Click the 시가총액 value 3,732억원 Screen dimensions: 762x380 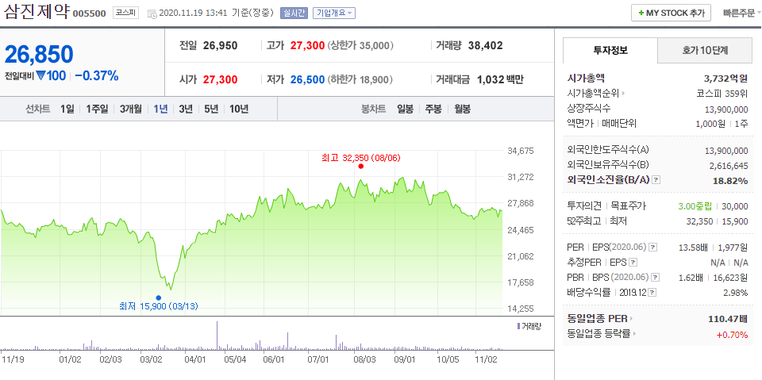point(725,79)
